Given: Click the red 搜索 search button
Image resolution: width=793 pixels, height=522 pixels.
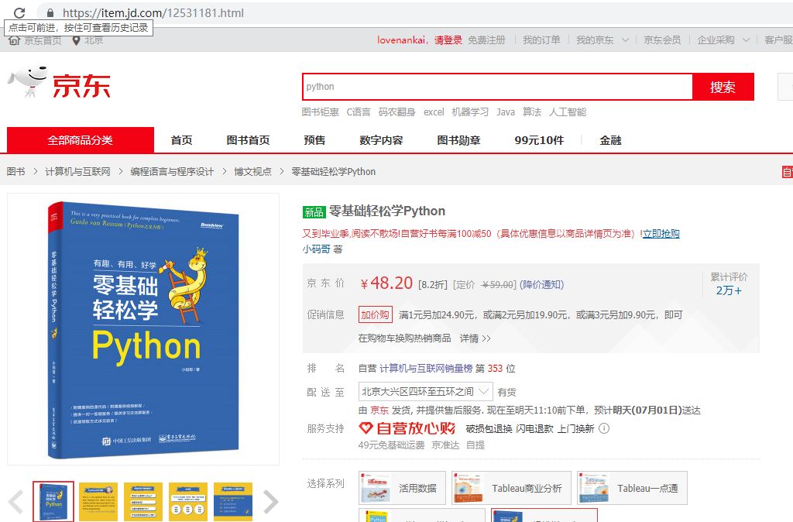Looking at the screenshot, I should click(x=723, y=87).
